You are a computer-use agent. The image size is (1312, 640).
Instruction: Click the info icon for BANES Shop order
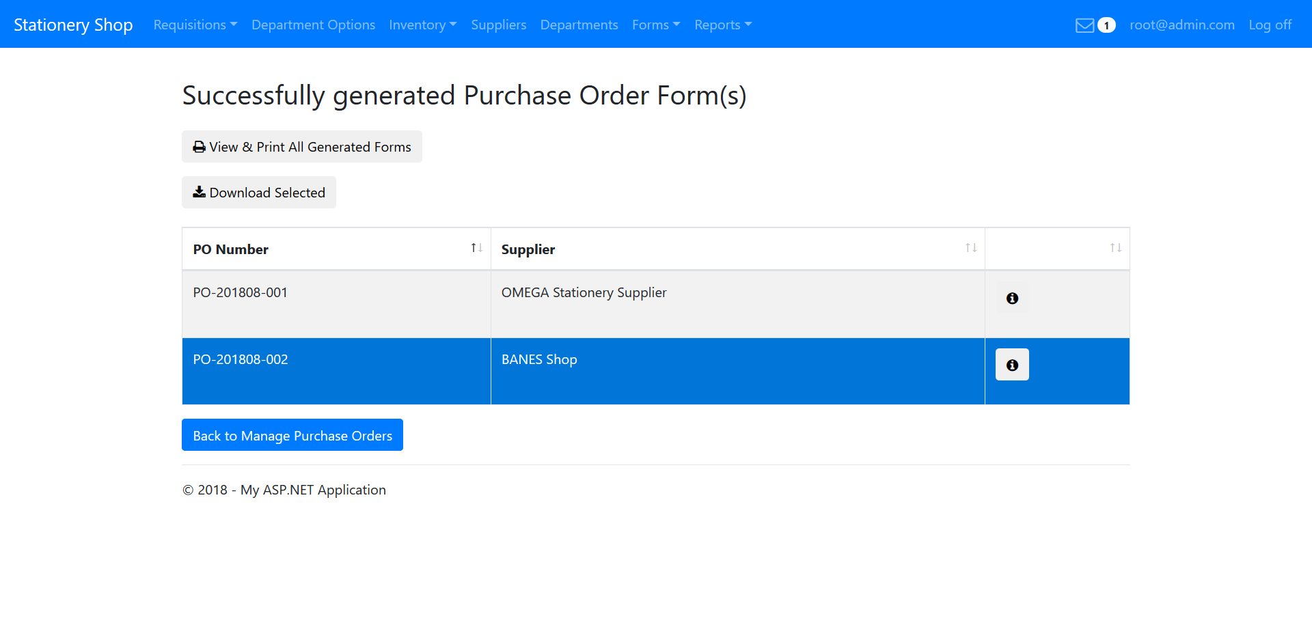tap(1011, 364)
